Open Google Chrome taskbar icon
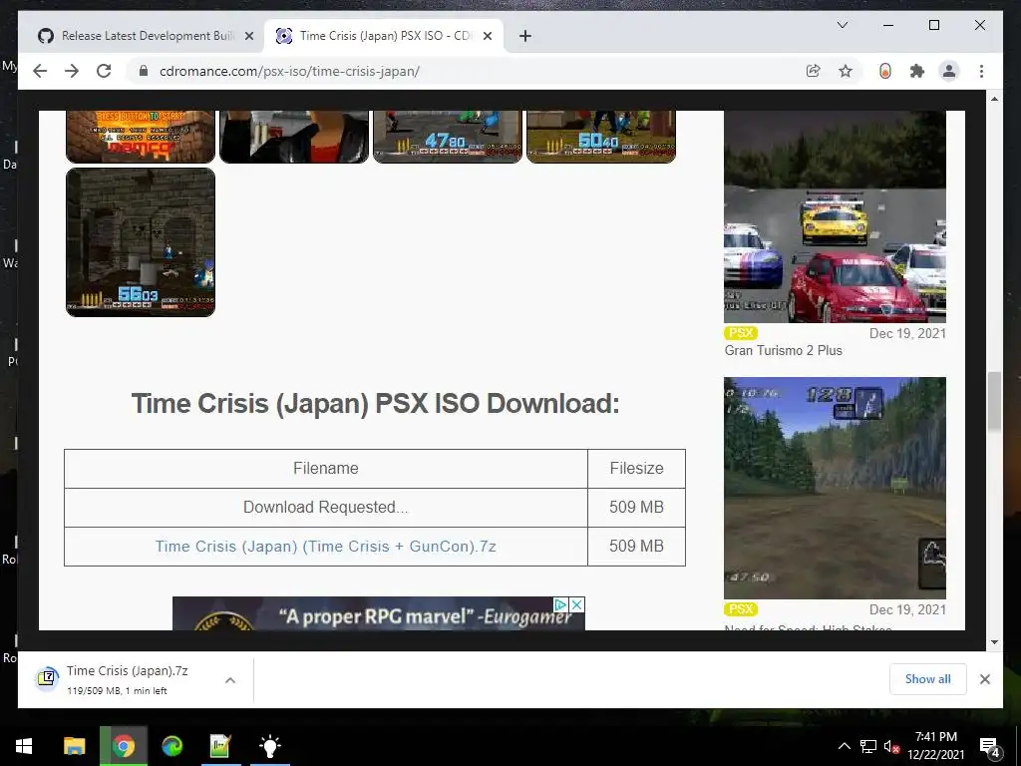1021x766 pixels. pyautogui.click(x=123, y=746)
